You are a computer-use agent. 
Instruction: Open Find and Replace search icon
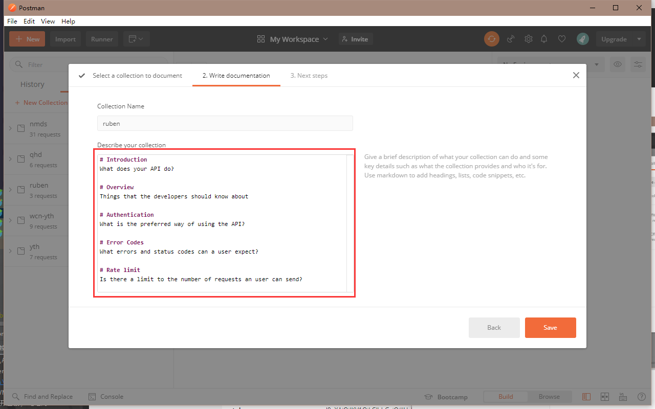(x=16, y=397)
